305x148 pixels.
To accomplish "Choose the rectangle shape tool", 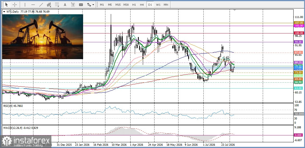I will (81, 5).
